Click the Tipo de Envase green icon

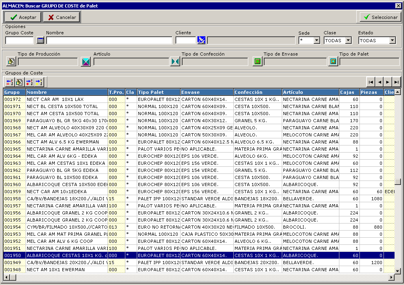pos(257,61)
